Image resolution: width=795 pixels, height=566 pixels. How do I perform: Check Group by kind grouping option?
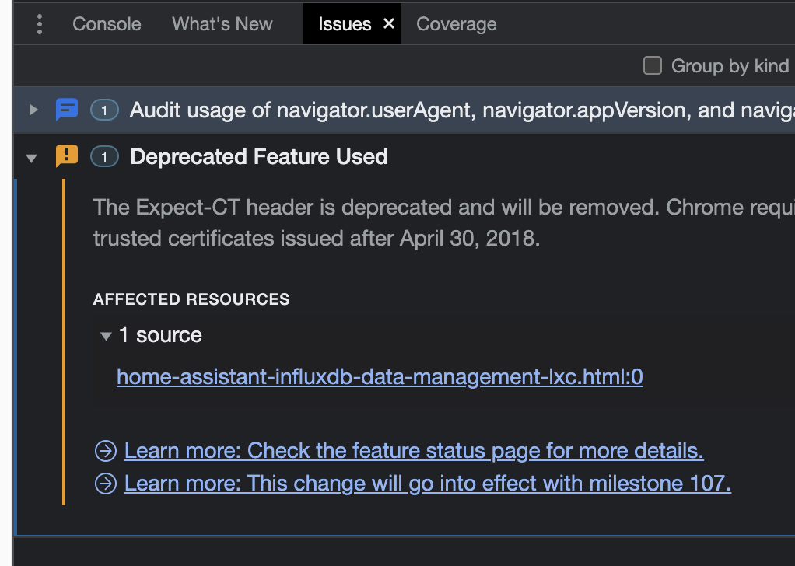(x=652, y=66)
